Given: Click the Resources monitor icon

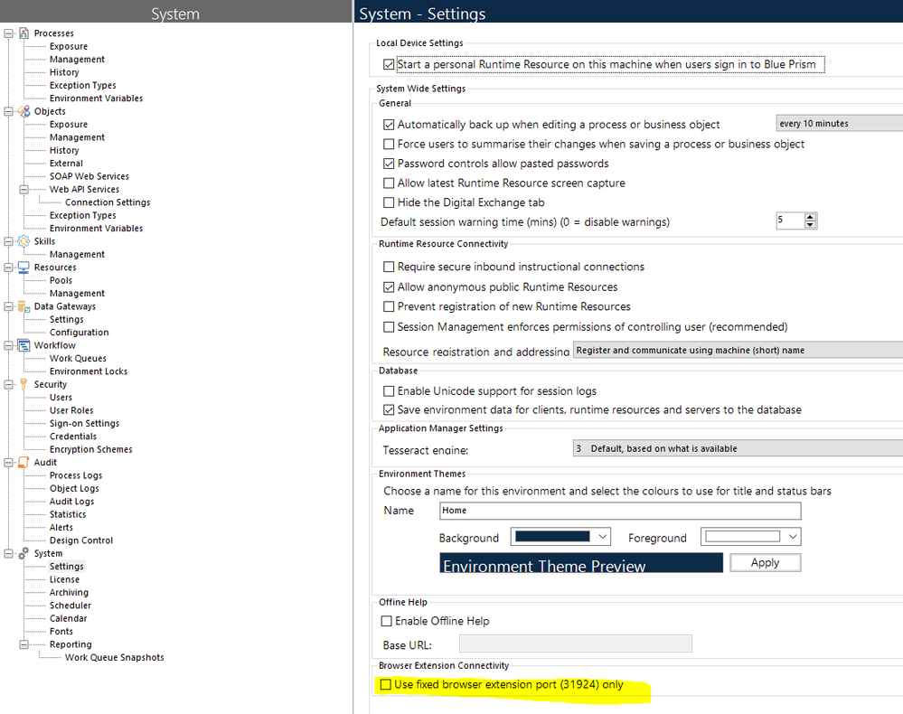Looking at the screenshot, I should (24, 268).
